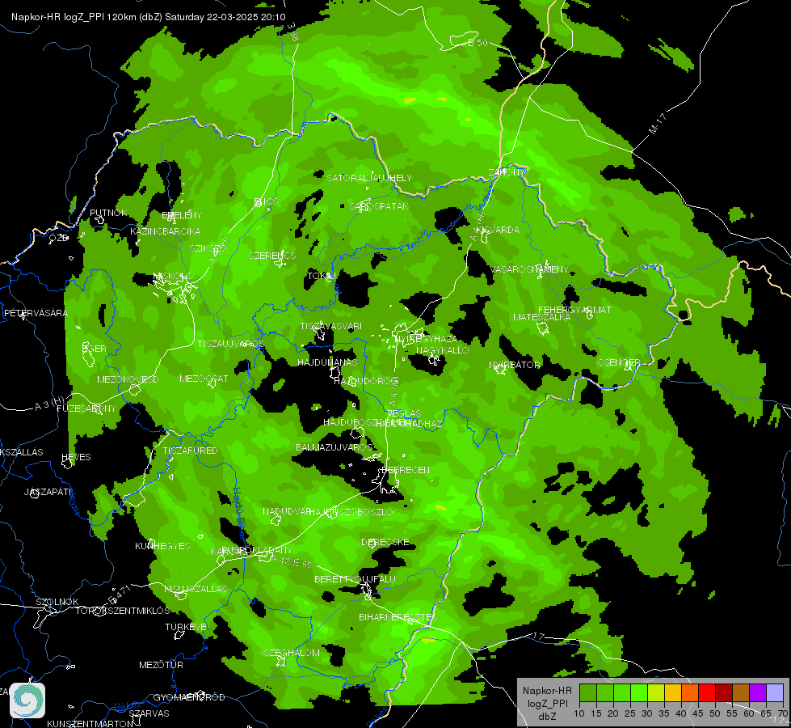Image resolution: width=791 pixels, height=728 pixels.
Task: Click the radar title text Napkor-HR logZ_PPI 120km
Action: pyautogui.click(x=74, y=17)
